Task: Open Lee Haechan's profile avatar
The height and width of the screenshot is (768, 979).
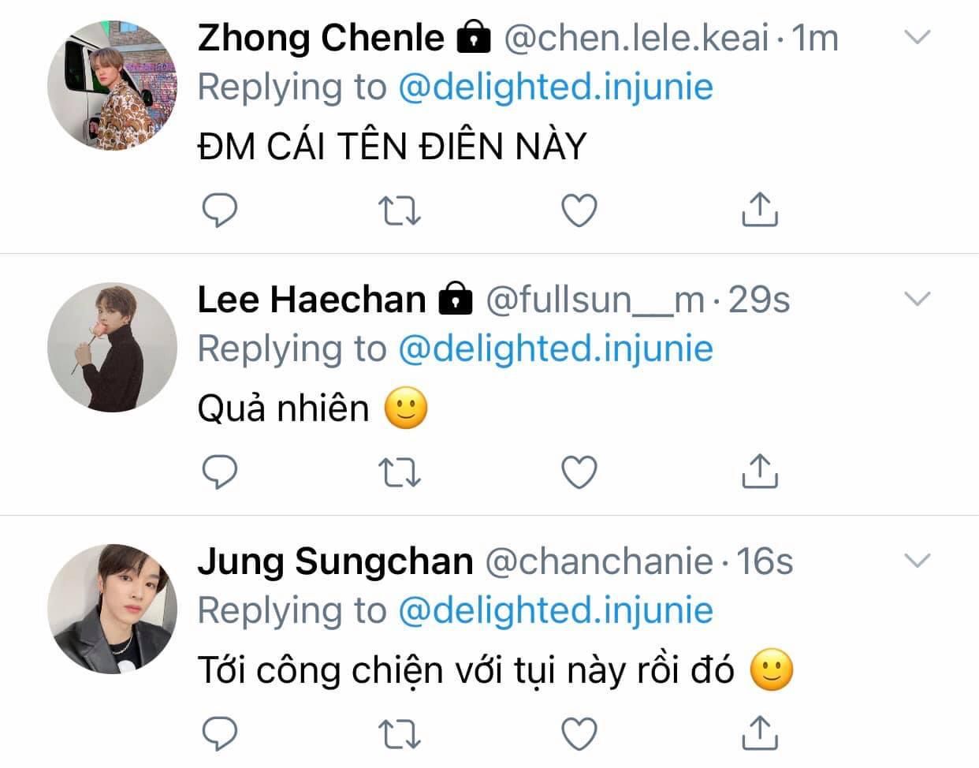Action: pos(112,347)
